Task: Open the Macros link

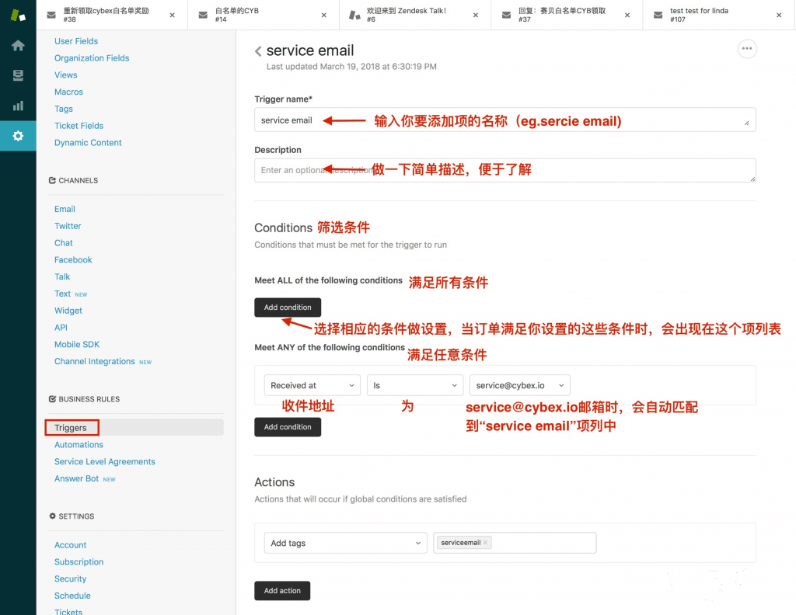Action: 68,92
